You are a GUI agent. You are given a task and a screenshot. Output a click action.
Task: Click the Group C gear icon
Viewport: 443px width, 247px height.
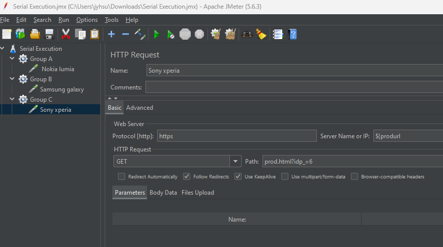click(23, 100)
